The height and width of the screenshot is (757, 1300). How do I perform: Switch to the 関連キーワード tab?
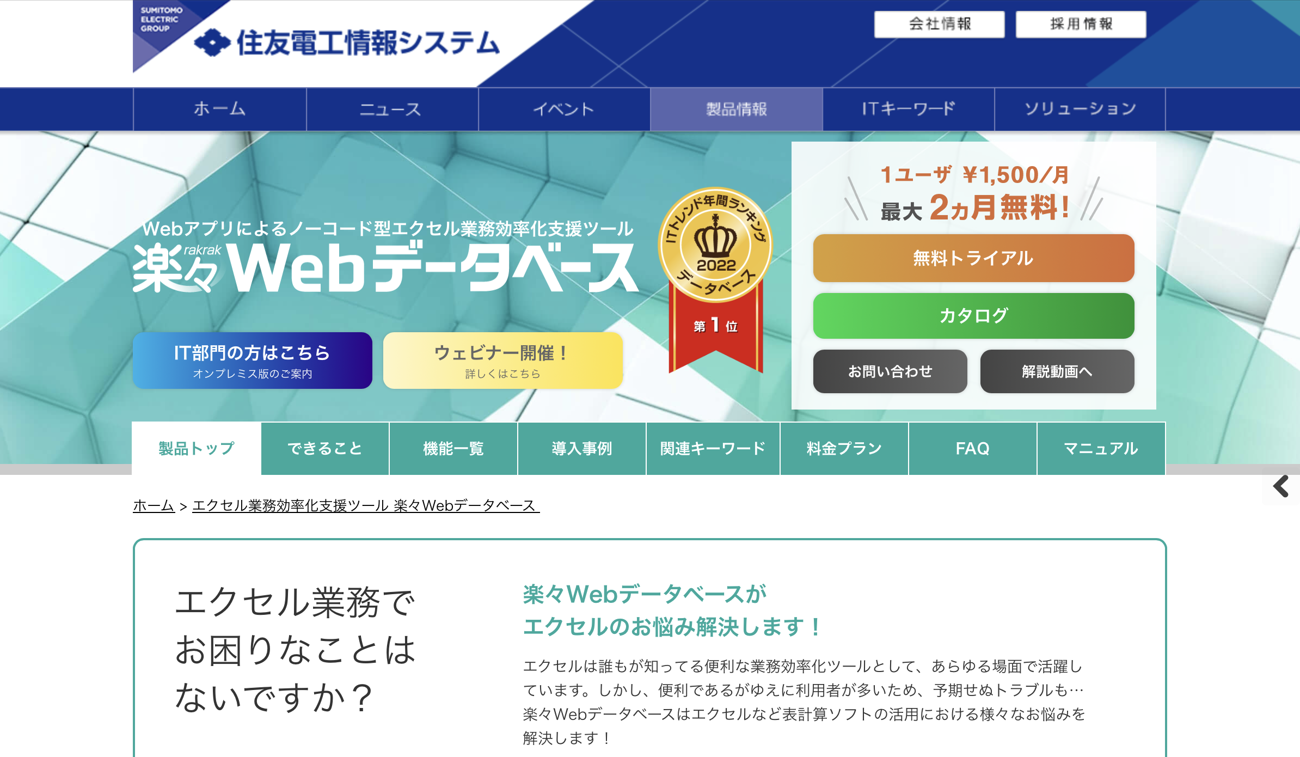click(x=713, y=448)
